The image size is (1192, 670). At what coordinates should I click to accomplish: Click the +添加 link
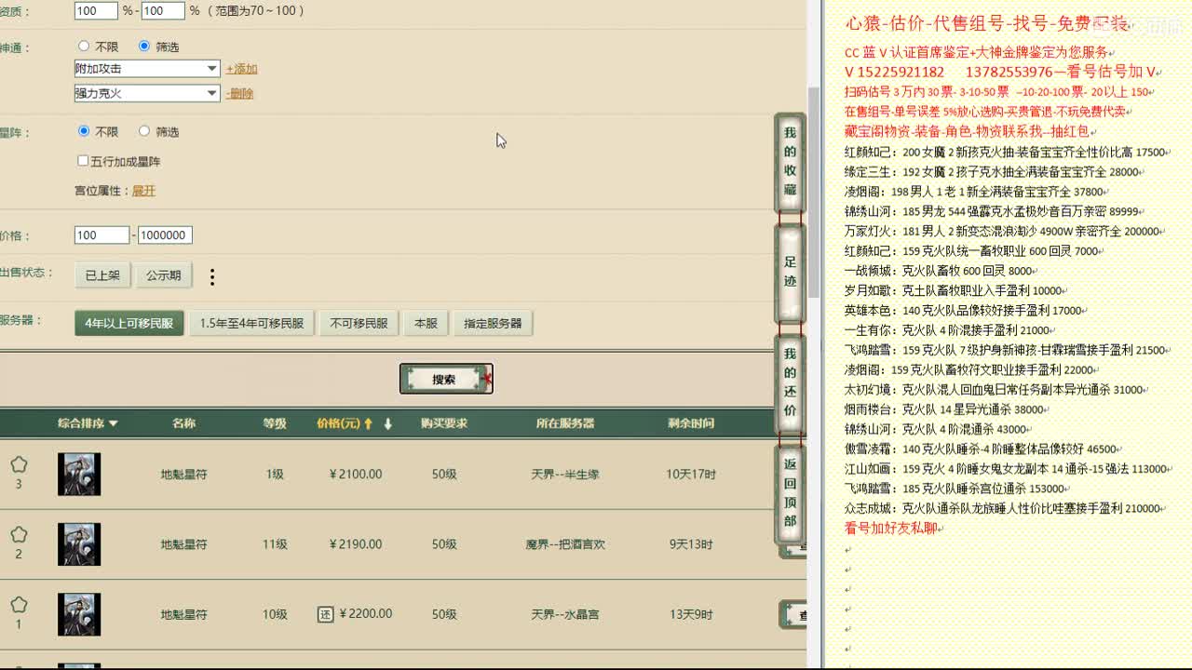(x=242, y=69)
